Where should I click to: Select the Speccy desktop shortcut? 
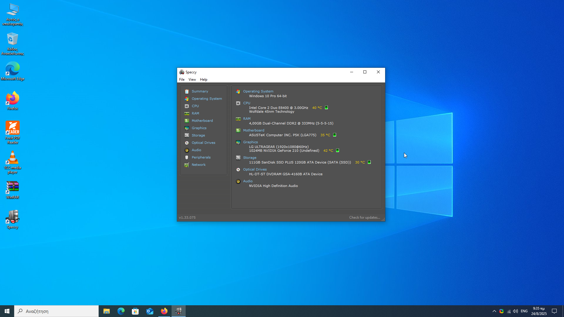[x=13, y=219]
